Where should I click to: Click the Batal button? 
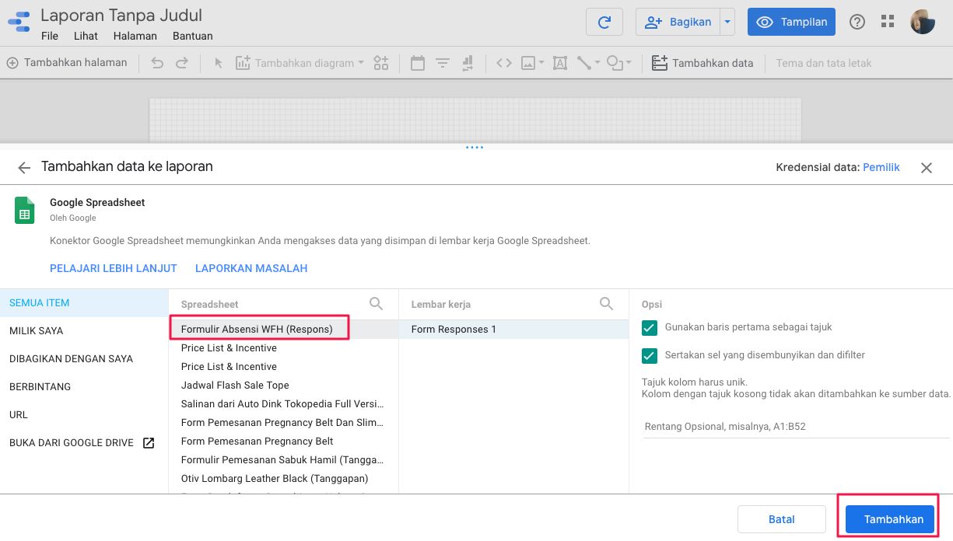[782, 519]
